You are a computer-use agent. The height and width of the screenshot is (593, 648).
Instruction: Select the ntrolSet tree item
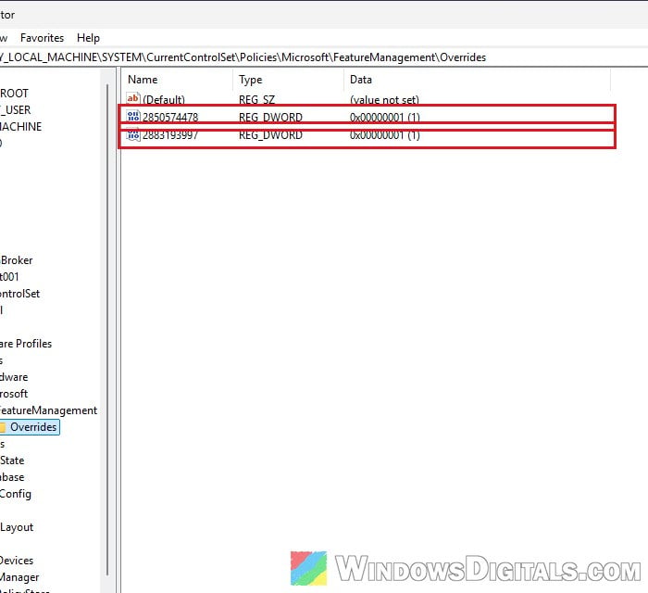(x=19, y=294)
